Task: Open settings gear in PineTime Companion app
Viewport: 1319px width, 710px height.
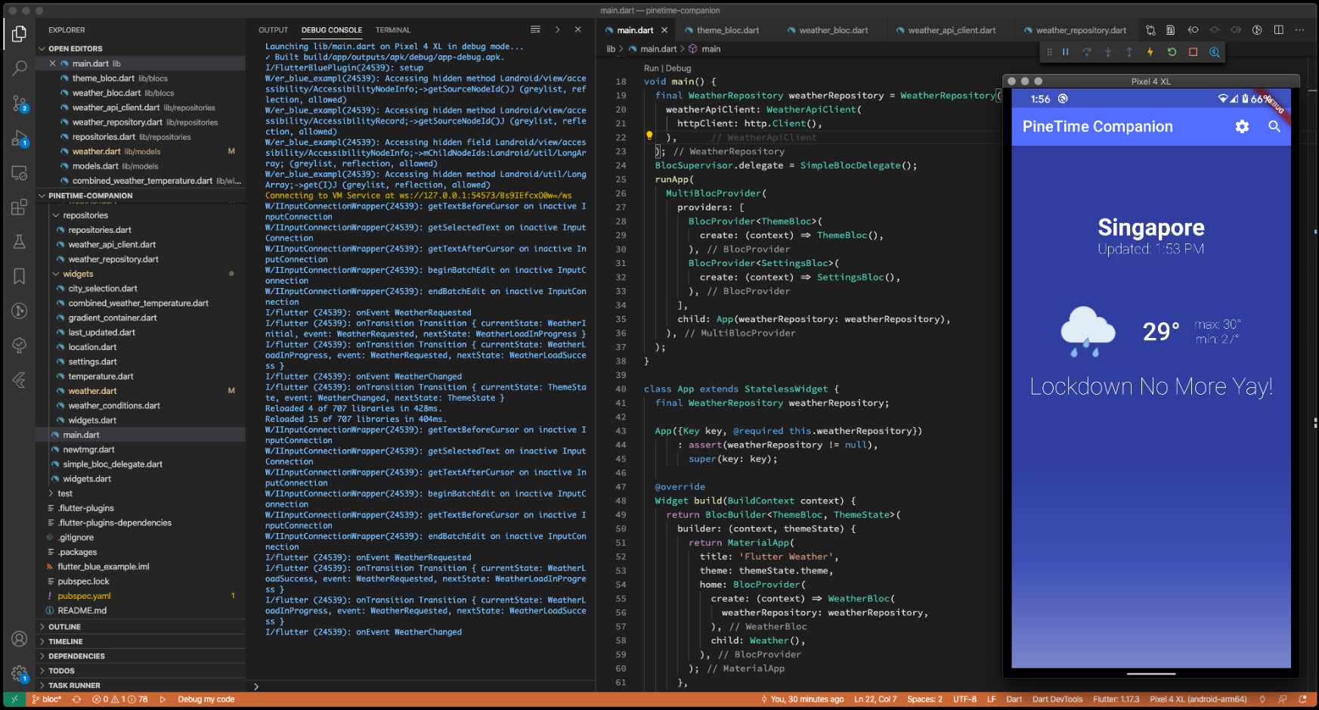Action: (1242, 127)
